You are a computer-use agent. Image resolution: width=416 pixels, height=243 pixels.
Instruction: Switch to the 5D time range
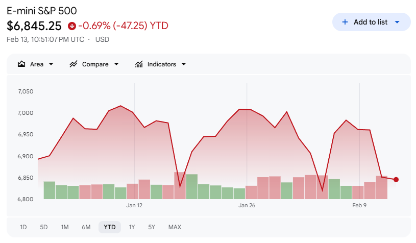click(x=44, y=227)
